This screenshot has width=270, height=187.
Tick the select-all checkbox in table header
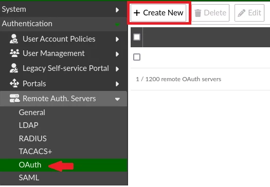[137, 37]
